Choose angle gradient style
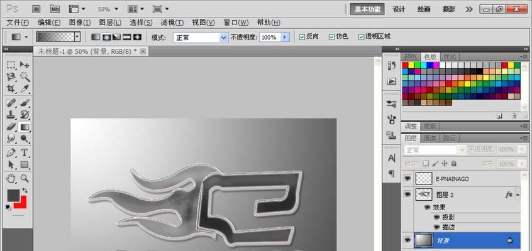The height and width of the screenshot is (251, 532). pyautogui.click(x=117, y=37)
